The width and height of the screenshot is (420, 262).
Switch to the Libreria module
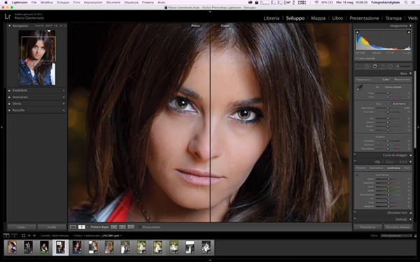point(272,18)
